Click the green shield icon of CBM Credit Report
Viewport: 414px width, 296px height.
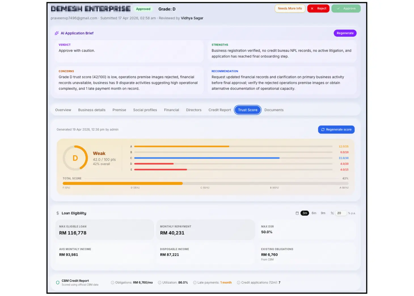58,283
